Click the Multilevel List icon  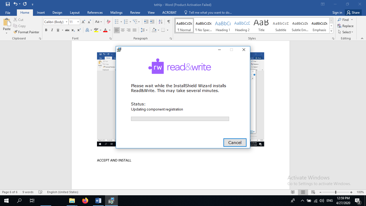[135, 22]
